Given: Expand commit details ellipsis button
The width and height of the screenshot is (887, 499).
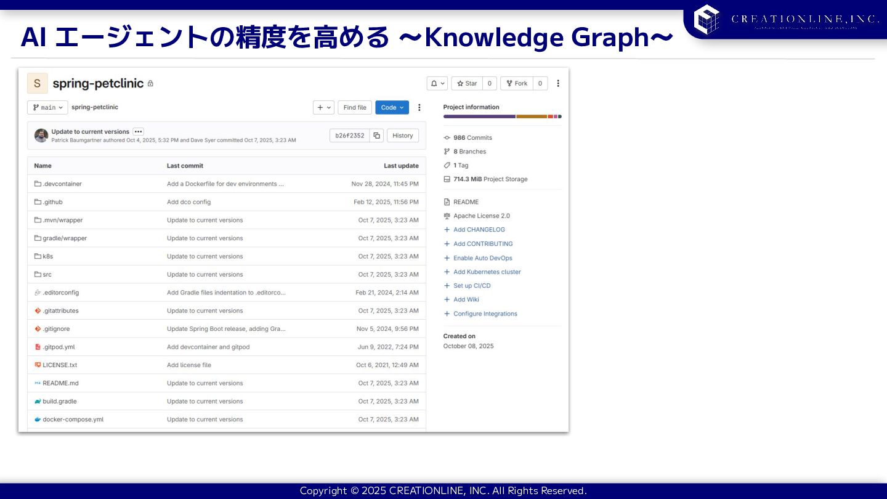Looking at the screenshot, I should 139,131.
